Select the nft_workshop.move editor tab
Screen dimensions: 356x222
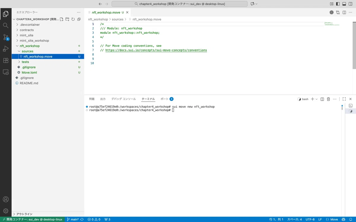coord(108,12)
